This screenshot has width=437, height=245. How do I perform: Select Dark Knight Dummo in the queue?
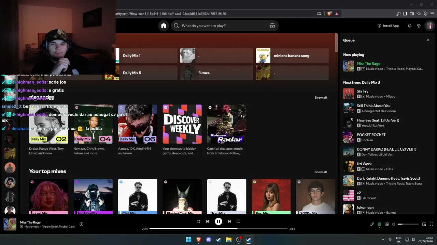(386, 181)
